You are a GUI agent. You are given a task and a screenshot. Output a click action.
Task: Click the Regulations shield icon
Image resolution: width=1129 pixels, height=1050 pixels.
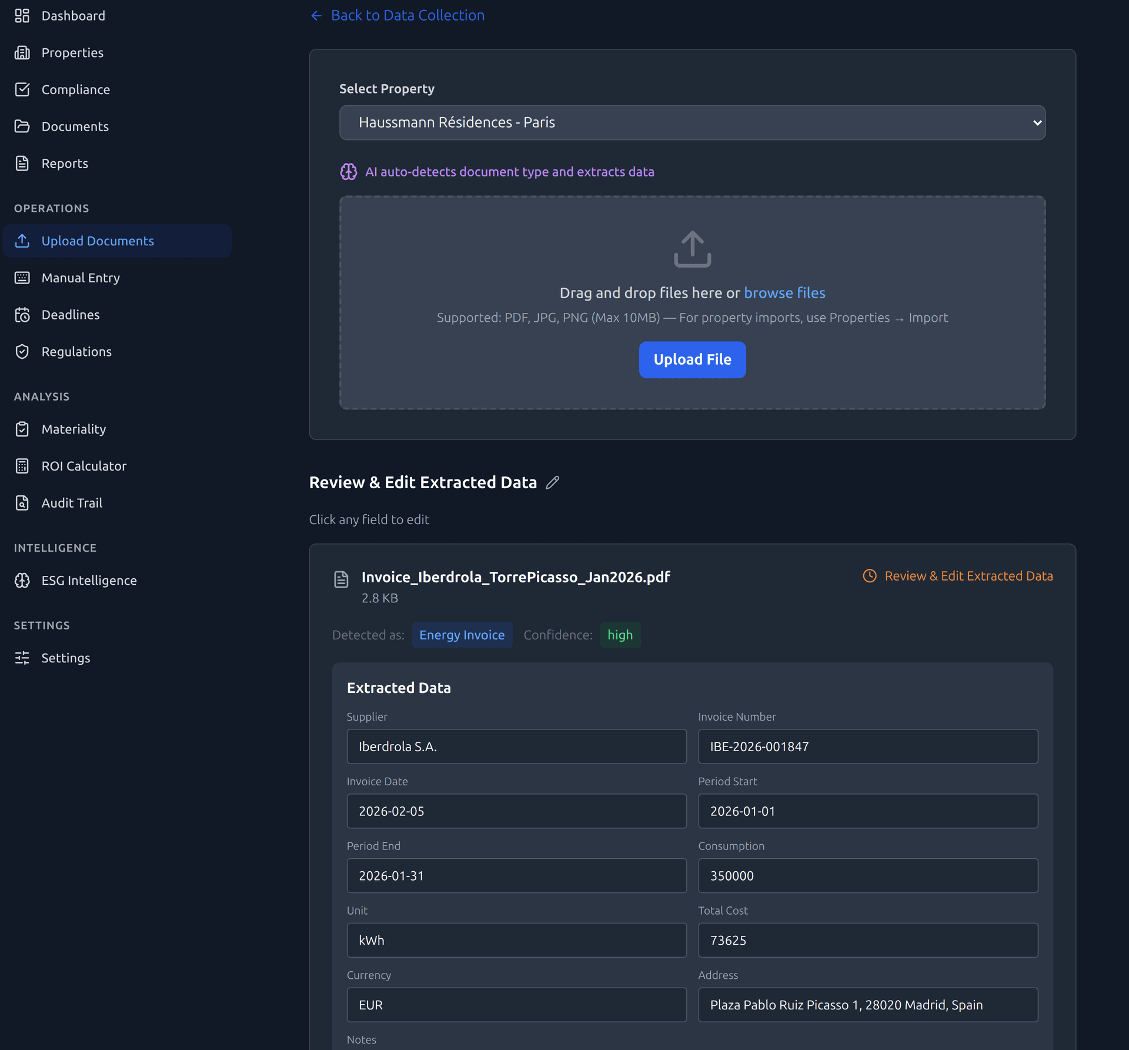[x=22, y=352]
